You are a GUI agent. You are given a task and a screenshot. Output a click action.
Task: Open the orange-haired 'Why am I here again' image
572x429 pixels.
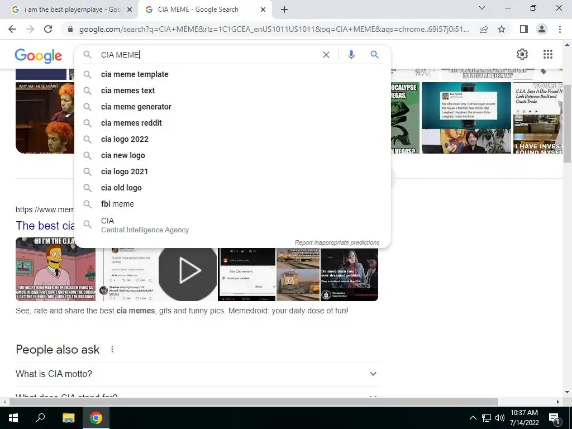45,118
